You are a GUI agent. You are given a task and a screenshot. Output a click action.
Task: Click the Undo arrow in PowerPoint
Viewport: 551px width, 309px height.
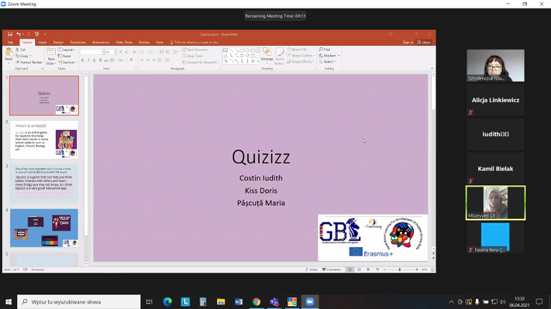tap(18, 34)
